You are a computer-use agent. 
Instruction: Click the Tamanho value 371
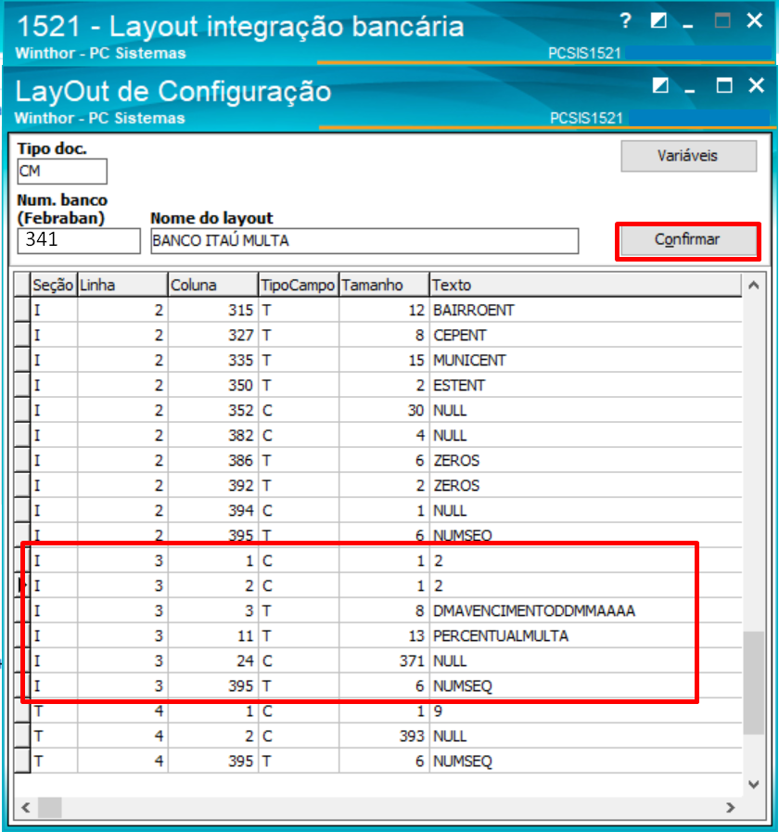click(384, 661)
